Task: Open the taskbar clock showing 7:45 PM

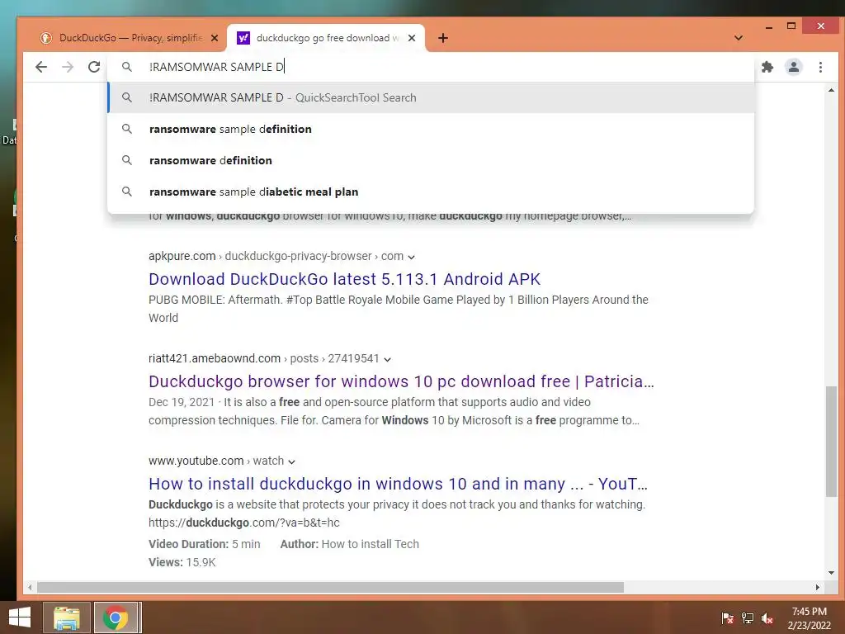Action: tap(809, 618)
